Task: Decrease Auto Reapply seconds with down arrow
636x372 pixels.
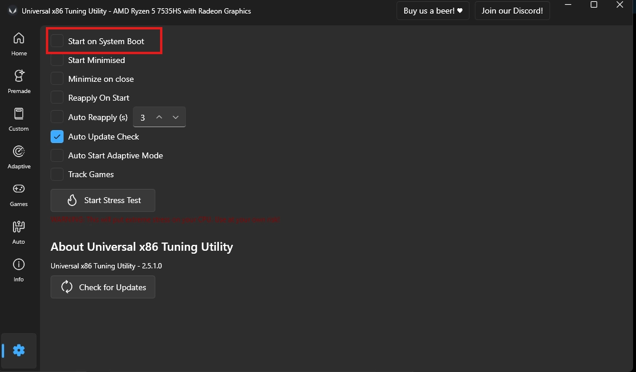Action: pyautogui.click(x=176, y=117)
